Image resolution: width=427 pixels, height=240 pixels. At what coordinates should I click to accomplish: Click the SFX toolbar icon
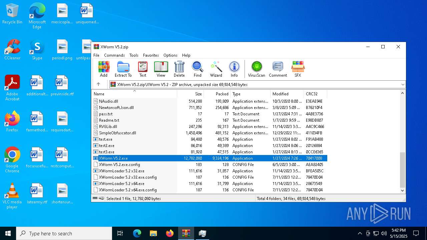298,69
